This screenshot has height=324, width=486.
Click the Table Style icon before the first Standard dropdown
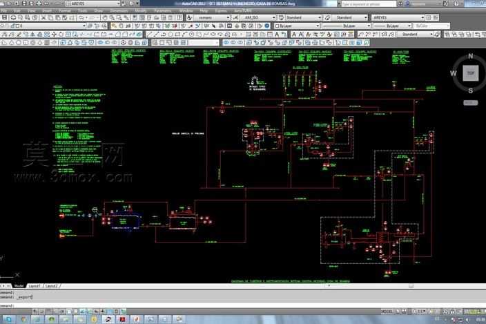click(281, 18)
